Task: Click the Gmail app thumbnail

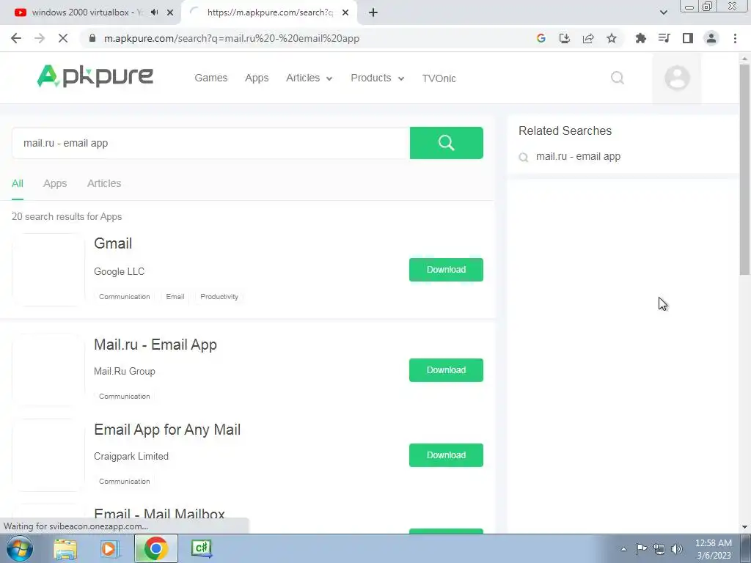Action: tap(48, 270)
